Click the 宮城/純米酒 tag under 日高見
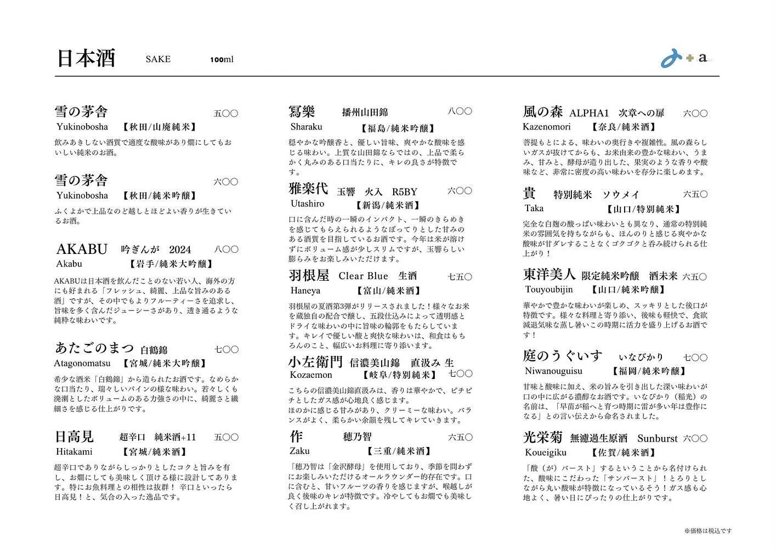Viewport: 776px width, 549px height. (x=155, y=452)
